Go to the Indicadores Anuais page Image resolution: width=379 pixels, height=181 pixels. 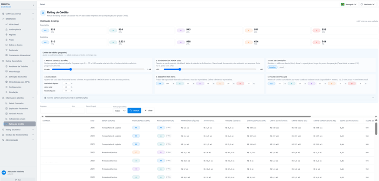coord(17,119)
